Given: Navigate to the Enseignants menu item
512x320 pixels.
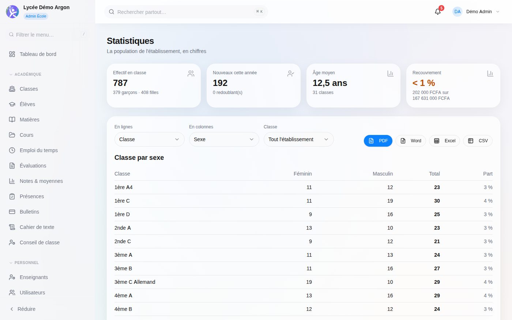Looking at the screenshot, I should 48,277.
